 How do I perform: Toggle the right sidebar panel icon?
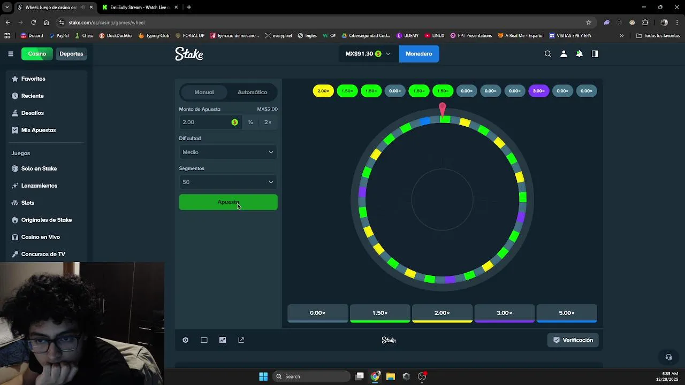[x=595, y=53]
